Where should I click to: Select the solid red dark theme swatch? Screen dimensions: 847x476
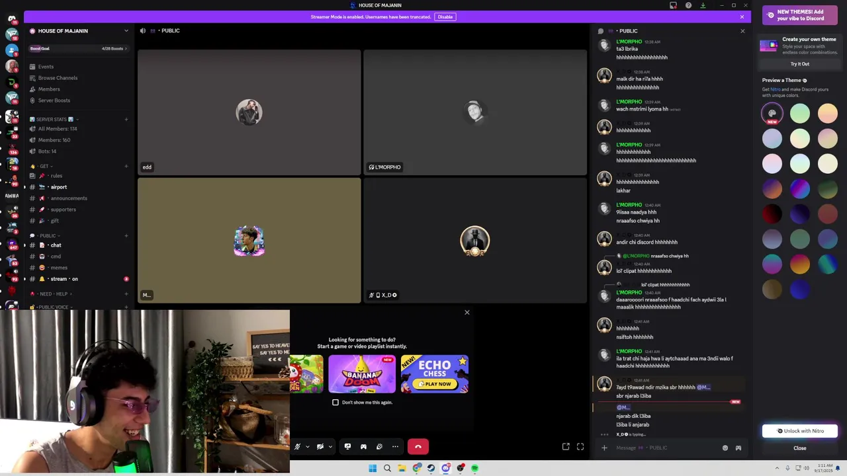point(772,214)
